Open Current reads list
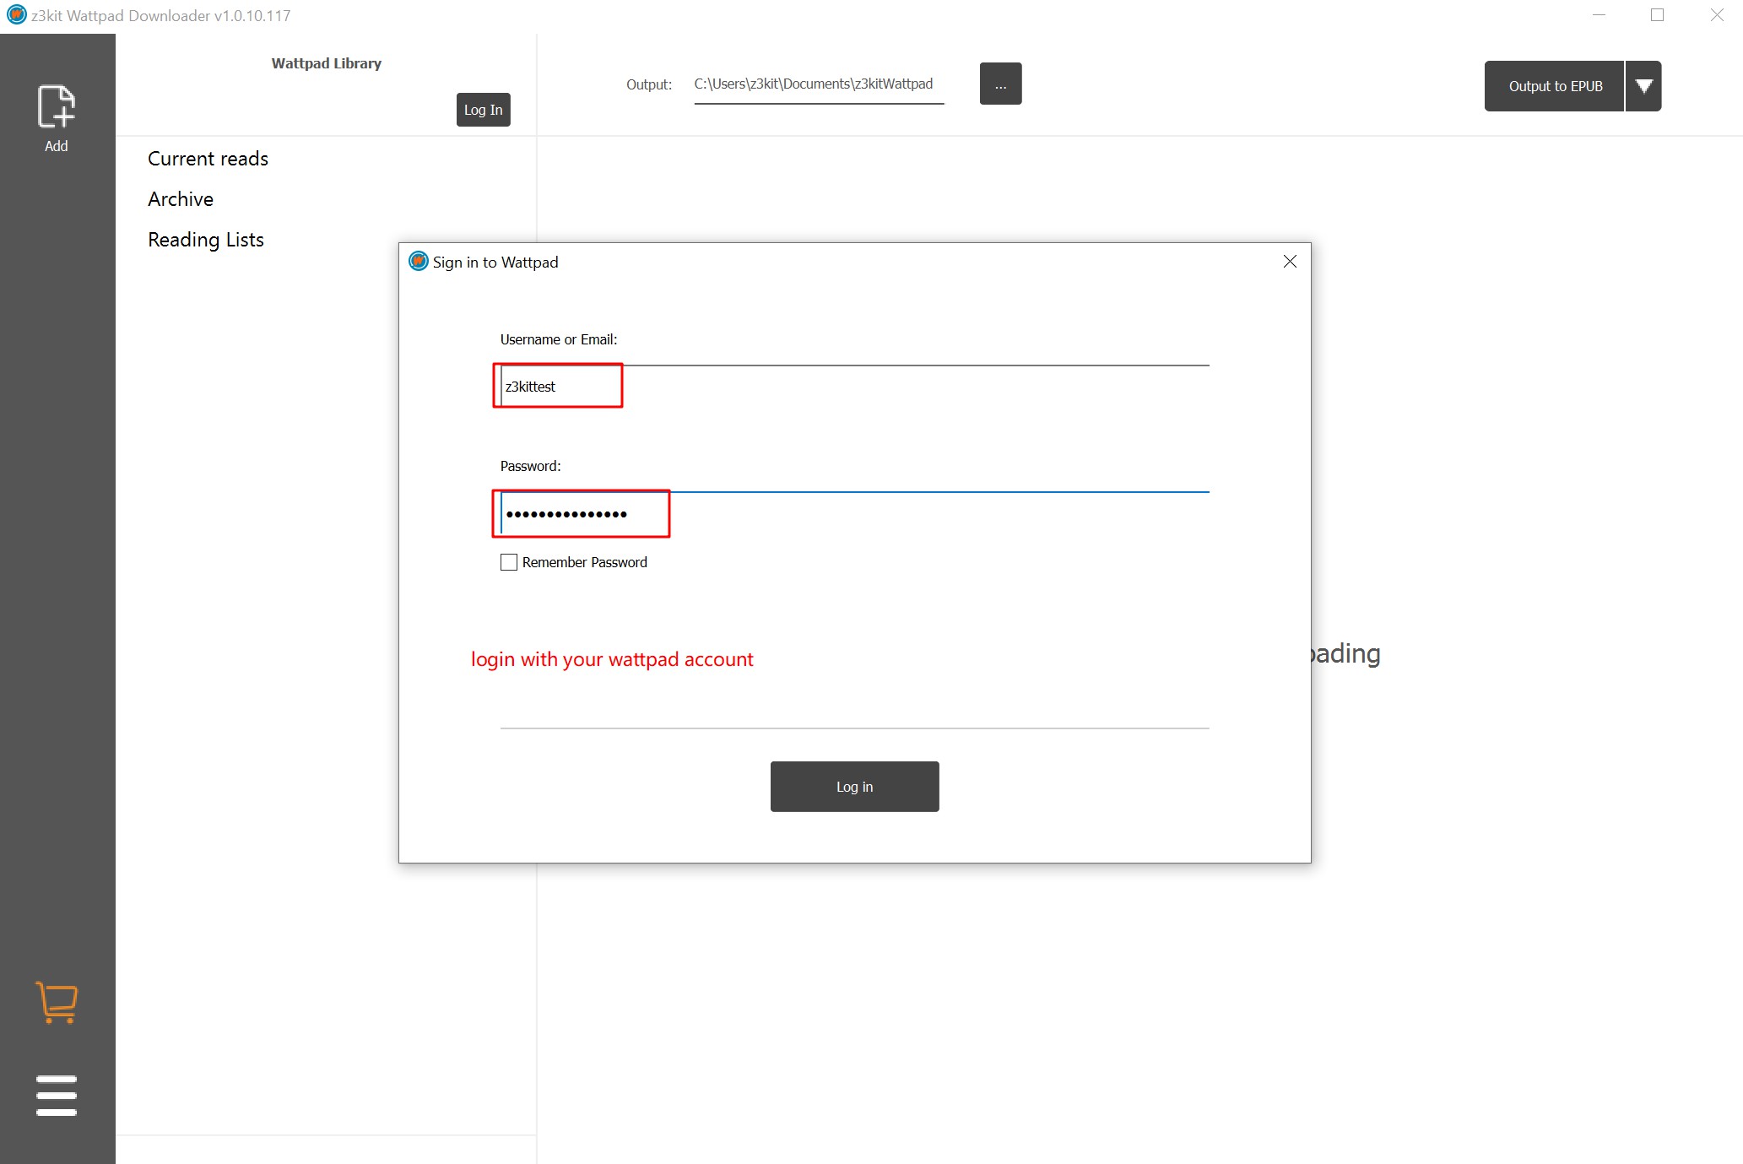1743x1164 pixels. (208, 159)
